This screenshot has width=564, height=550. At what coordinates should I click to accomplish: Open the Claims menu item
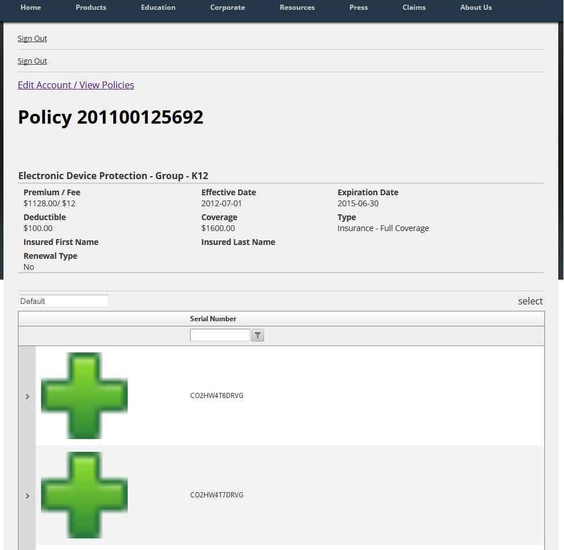[414, 8]
